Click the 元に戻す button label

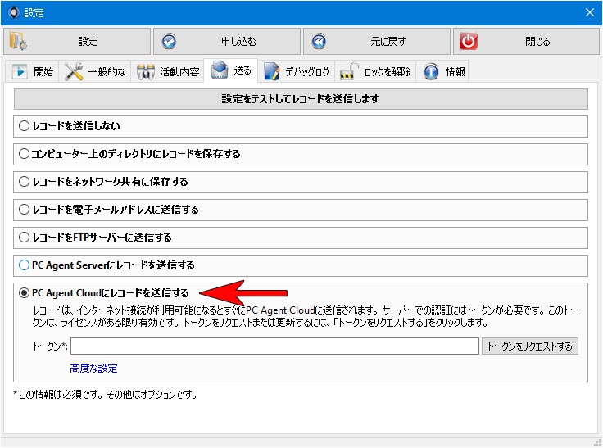click(x=388, y=41)
